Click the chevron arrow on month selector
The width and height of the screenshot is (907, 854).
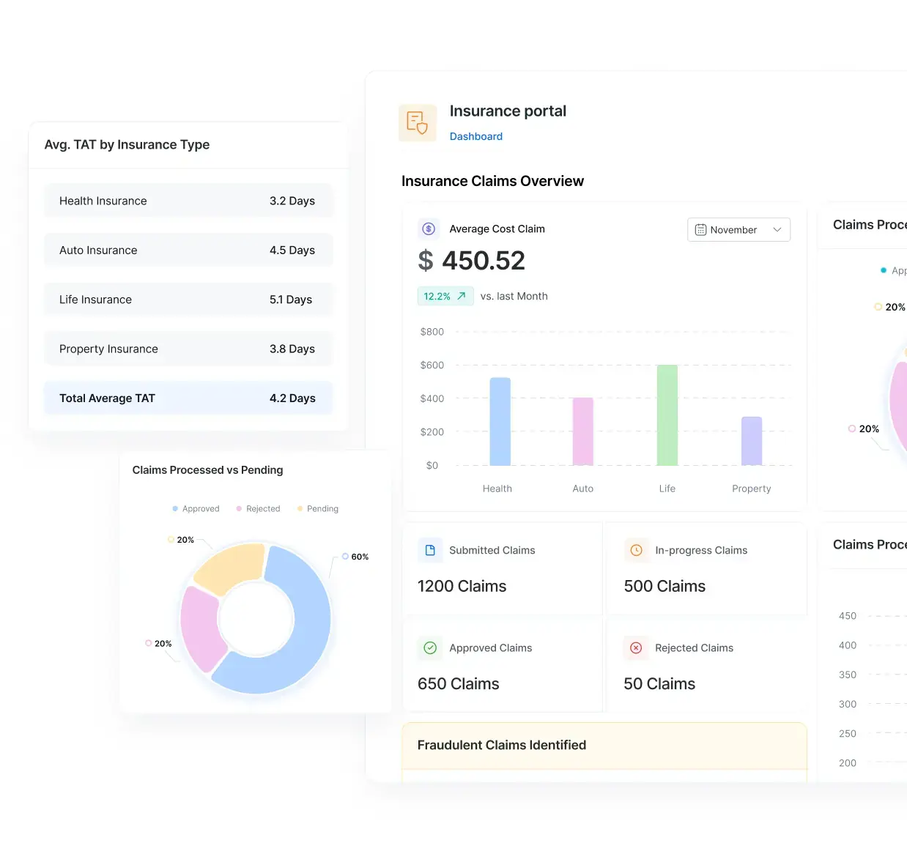tap(777, 230)
